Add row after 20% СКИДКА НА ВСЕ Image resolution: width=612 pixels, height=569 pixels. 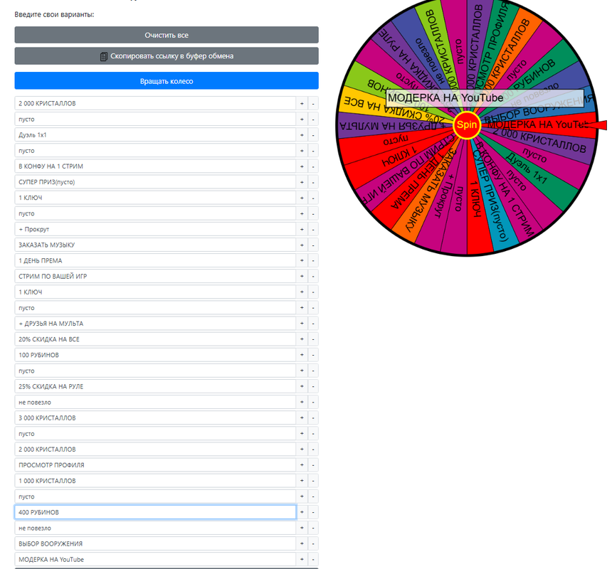(x=302, y=339)
